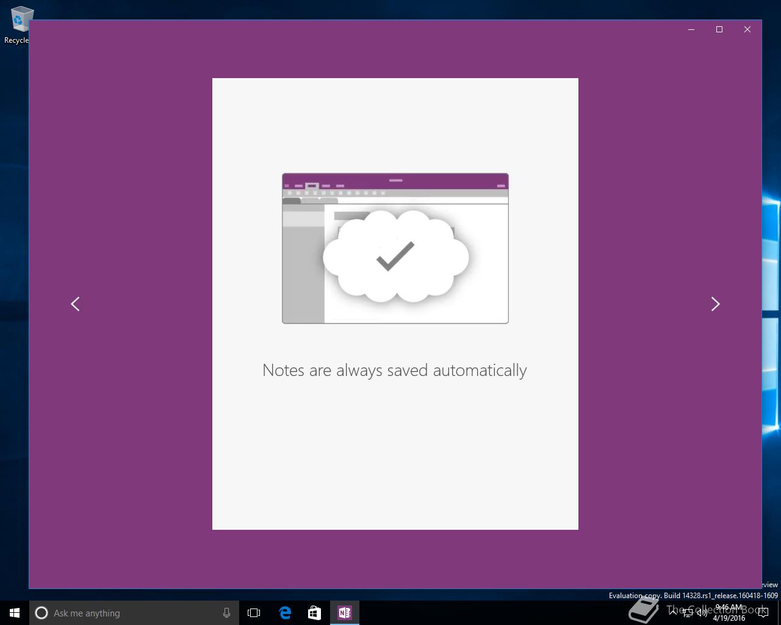Focus the Ask me anything search box
The width and height of the screenshot is (781, 625).
pyautogui.click(x=134, y=613)
